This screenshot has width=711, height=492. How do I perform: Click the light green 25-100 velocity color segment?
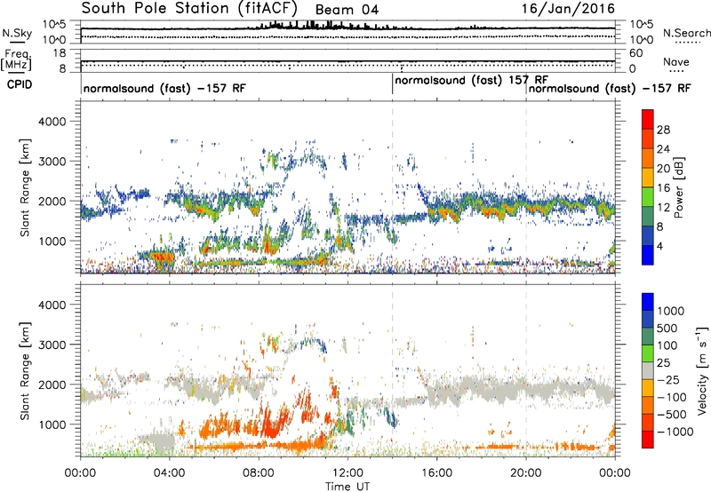(648, 353)
